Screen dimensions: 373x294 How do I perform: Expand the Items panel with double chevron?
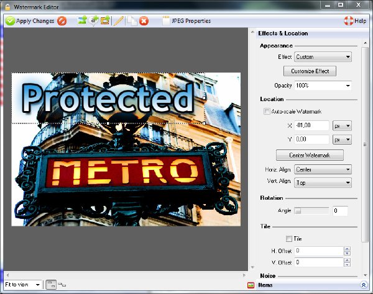tap(364, 285)
